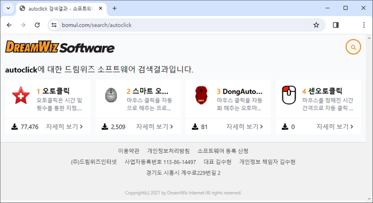The height and width of the screenshot is (203, 373).
Task: View site information icon in address bar
Action: [54, 25]
